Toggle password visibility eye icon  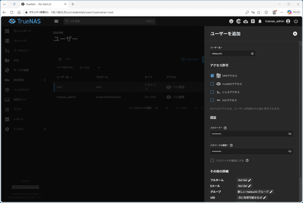[290, 134]
